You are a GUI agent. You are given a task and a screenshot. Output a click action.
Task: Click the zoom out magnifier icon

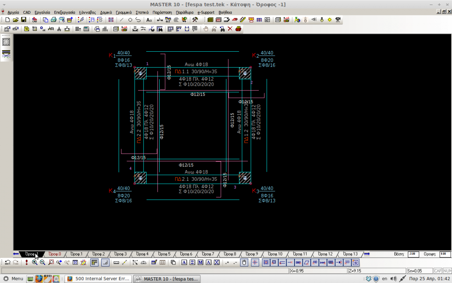point(43,263)
